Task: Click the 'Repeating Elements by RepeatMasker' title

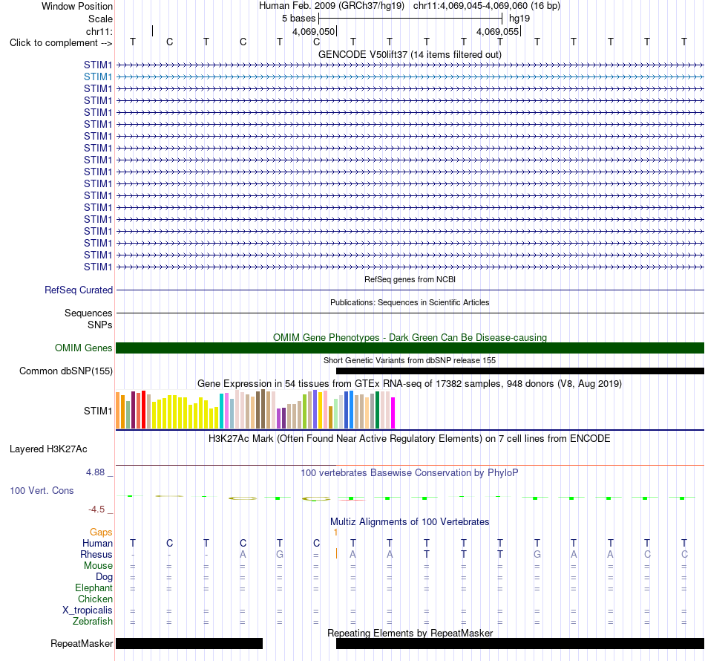Action: pos(410,633)
